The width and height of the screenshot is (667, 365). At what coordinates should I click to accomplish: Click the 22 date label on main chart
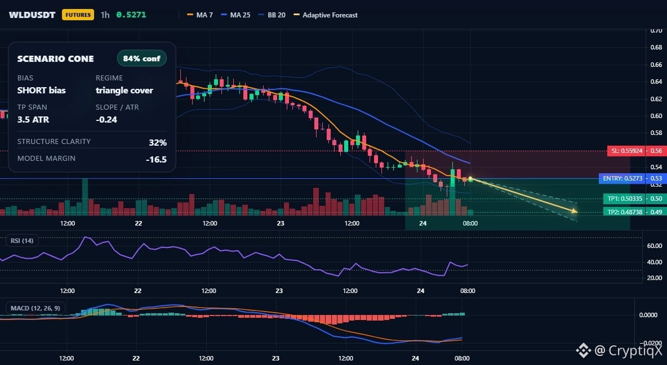click(x=138, y=223)
